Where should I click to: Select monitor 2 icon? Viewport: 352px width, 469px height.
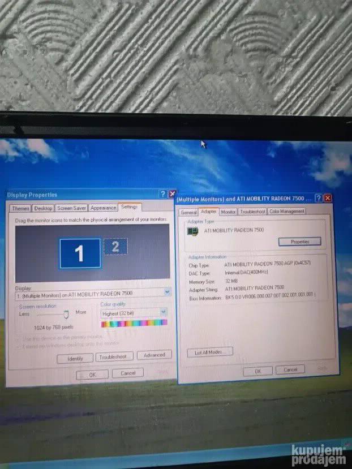pyautogui.click(x=115, y=247)
